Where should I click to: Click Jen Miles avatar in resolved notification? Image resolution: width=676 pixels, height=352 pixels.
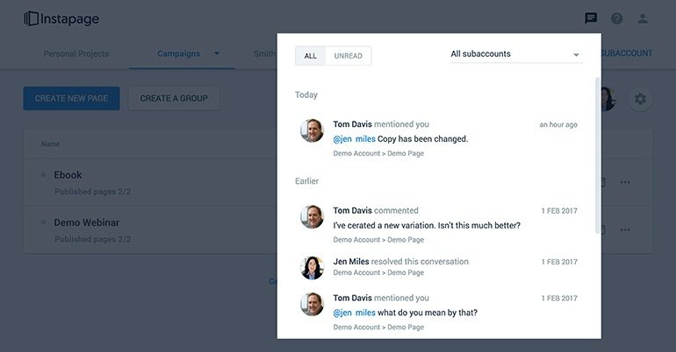312,267
